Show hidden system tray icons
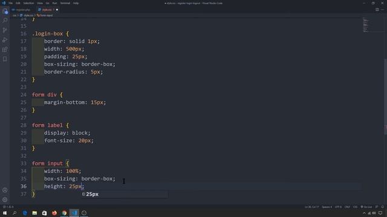This screenshot has height=217, width=387. click(364, 213)
